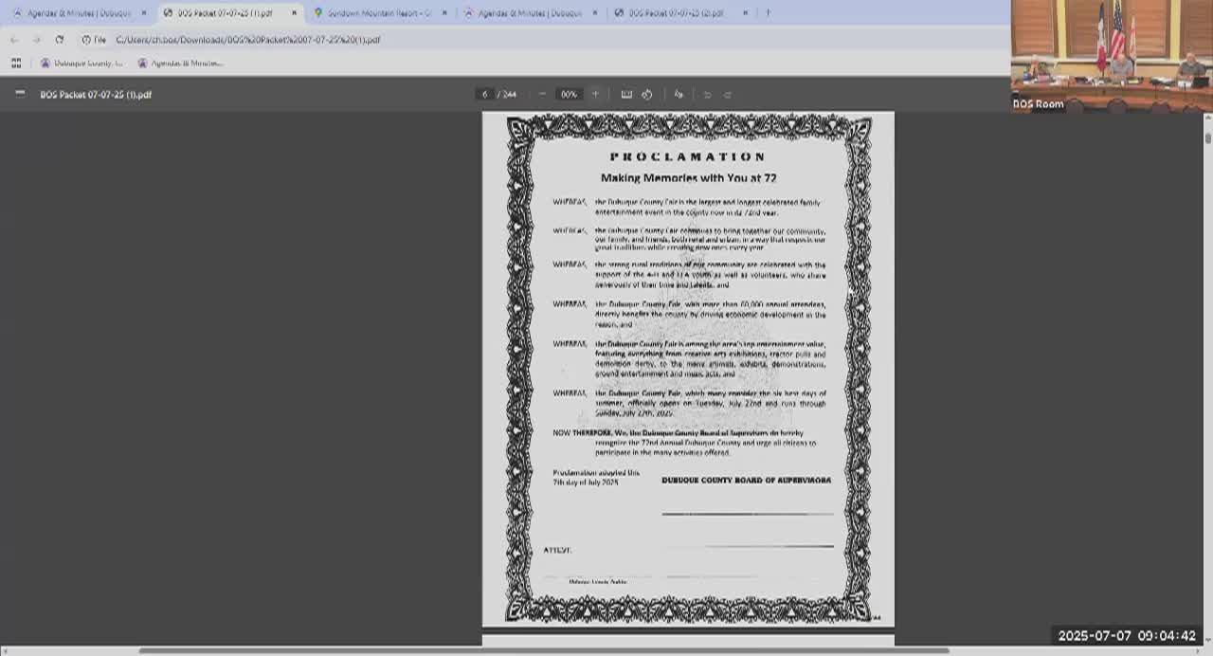Click the PDF page number field

click(484, 94)
